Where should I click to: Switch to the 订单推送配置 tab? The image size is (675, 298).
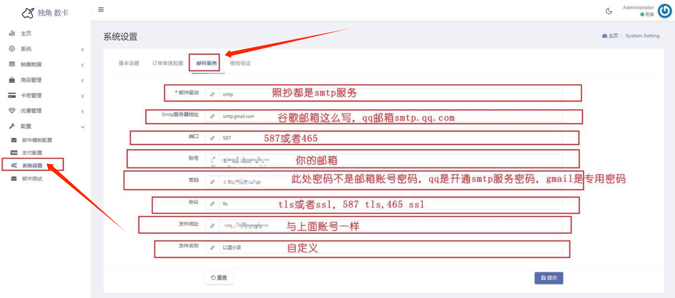click(x=168, y=63)
